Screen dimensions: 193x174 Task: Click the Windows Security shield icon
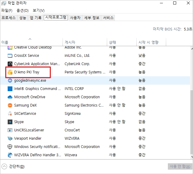[x=10, y=147]
